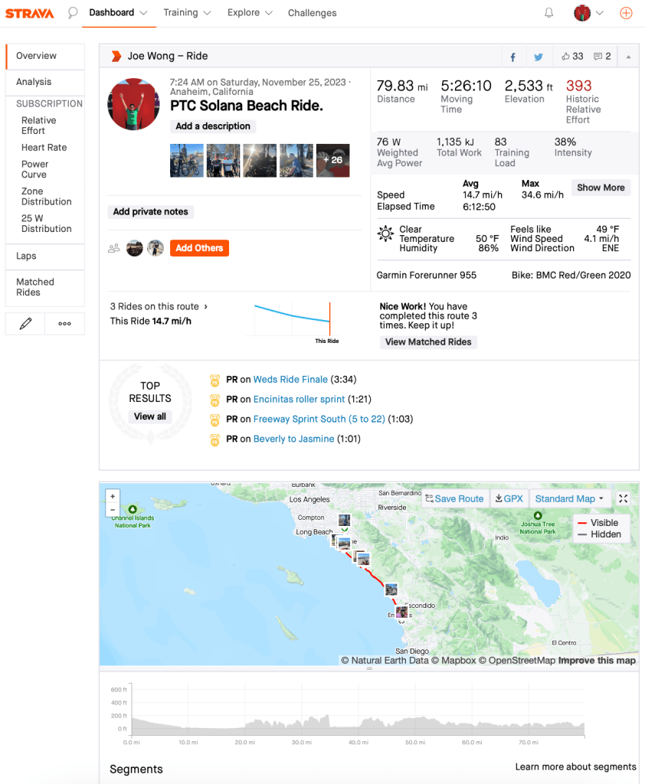Viewport: 645px width, 784px height.
Task: Zoom in on the map
Action: click(113, 496)
